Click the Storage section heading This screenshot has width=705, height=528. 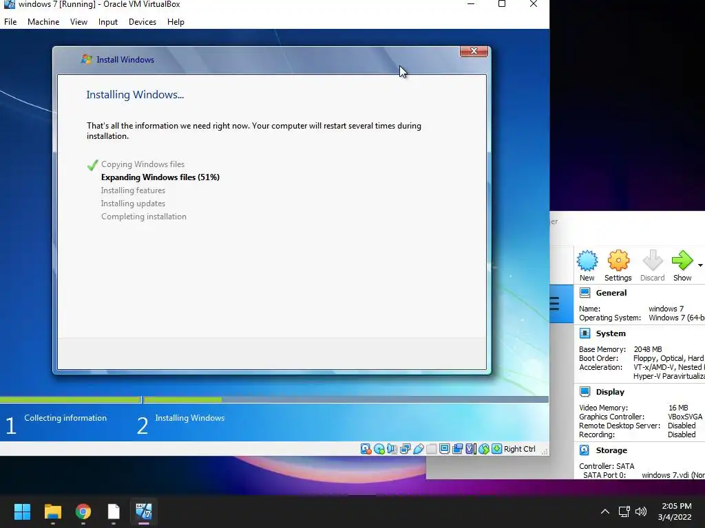(611, 450)
